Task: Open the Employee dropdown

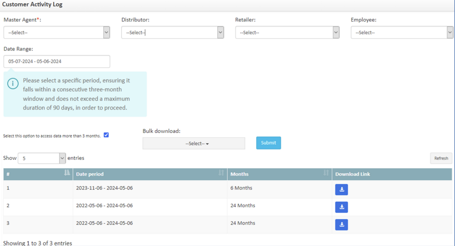Action: [x=402, y=32]
